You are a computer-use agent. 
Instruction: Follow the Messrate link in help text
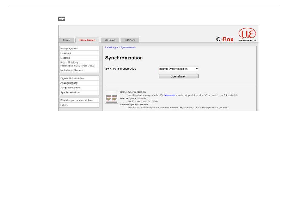169,95
